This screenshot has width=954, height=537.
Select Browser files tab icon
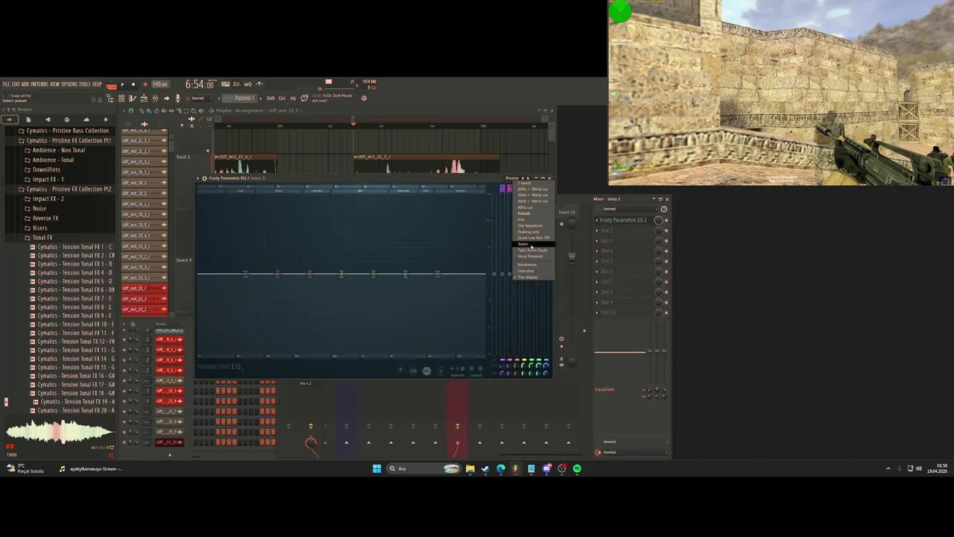pos(28,119)
